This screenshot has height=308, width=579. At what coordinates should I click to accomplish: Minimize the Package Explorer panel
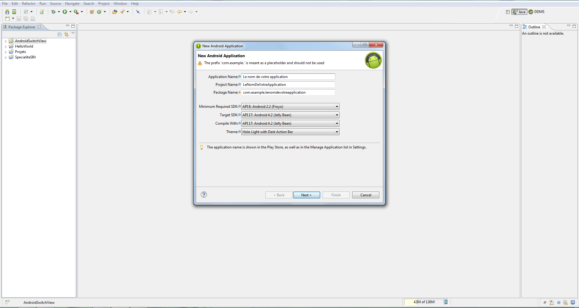[68, 26]
